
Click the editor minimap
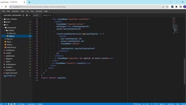(x=176, y=26)
